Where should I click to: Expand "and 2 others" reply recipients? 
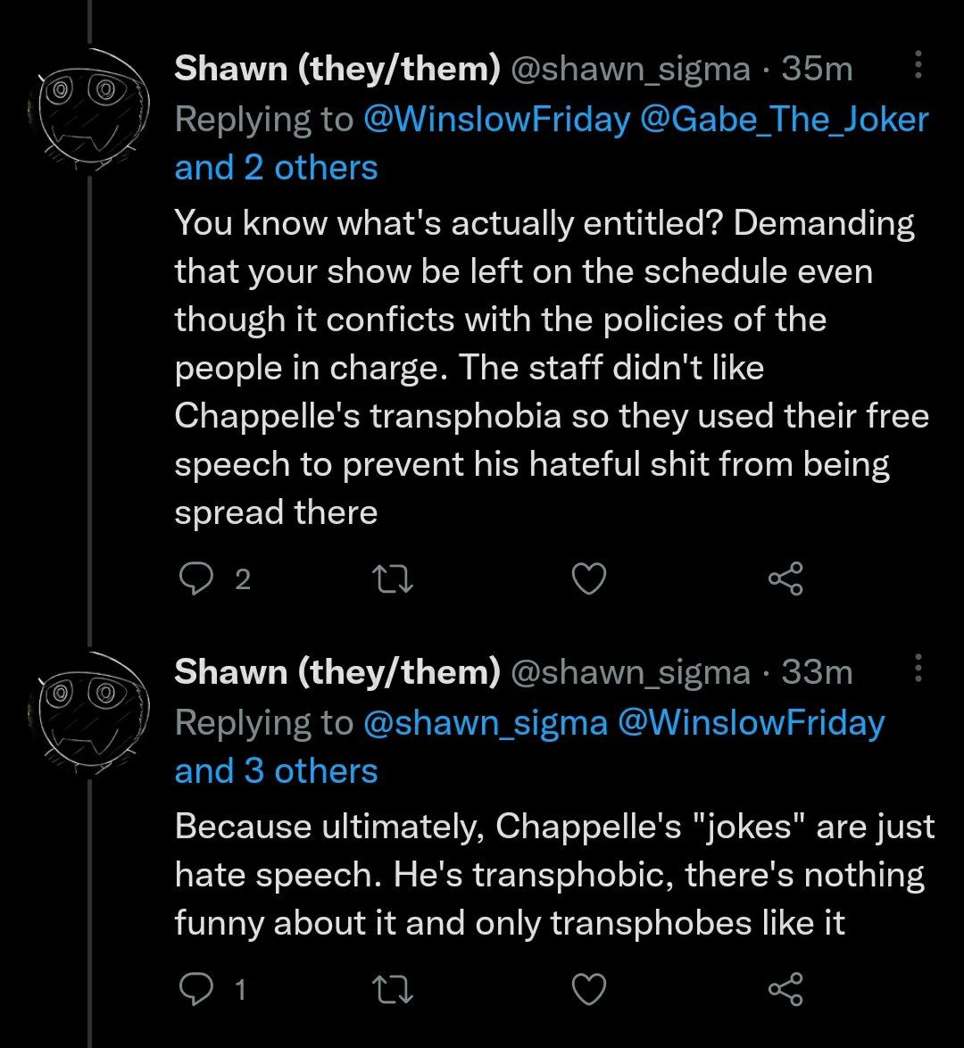276,167
